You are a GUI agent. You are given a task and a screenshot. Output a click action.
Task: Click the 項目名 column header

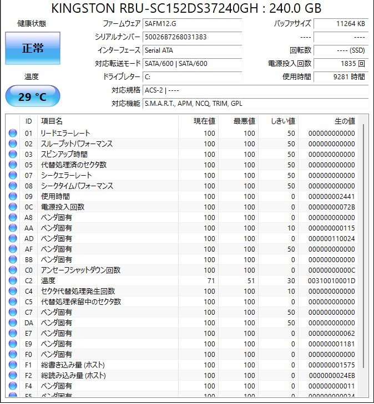point(108,121)
